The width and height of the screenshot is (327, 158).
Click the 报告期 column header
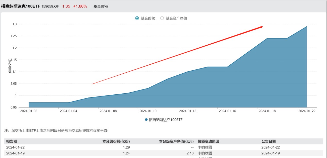click(12, 141)
